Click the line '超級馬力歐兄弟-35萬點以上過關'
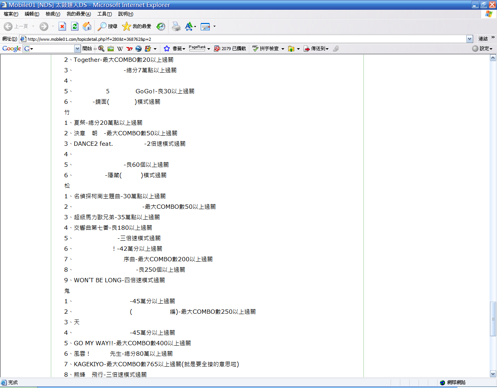The height and width of the screenshot is (388, 497). pyautogui.click(x=117, y=217)
